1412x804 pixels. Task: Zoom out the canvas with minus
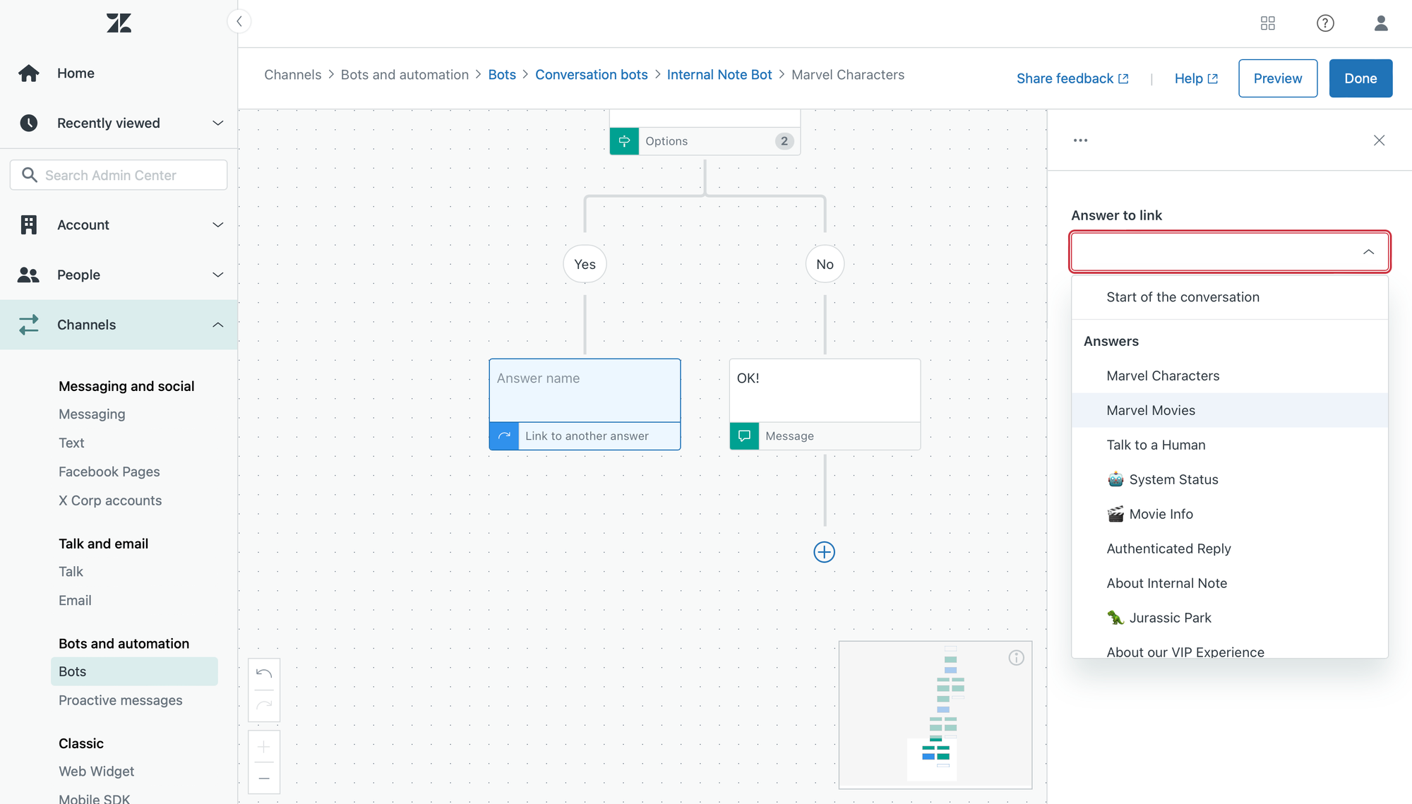[x=264, y=778]
